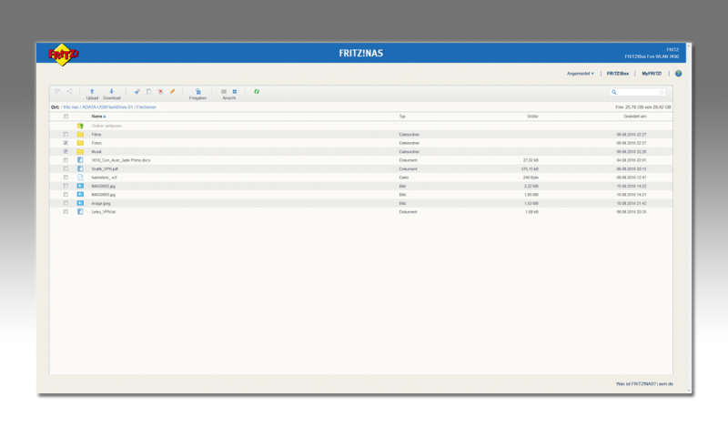This screenshot has height=437, width=728.
Task: Click the back navigation arrow in toolbar
Action: pyautogui.click(x=57, y=91)
